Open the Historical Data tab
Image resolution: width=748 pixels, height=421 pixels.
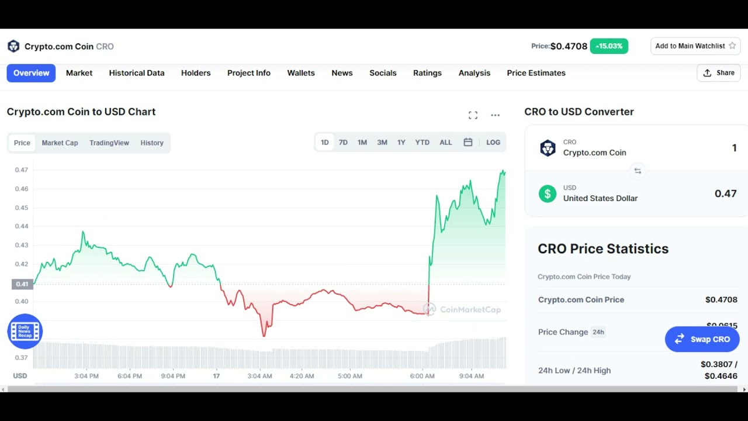click(137, 73)
